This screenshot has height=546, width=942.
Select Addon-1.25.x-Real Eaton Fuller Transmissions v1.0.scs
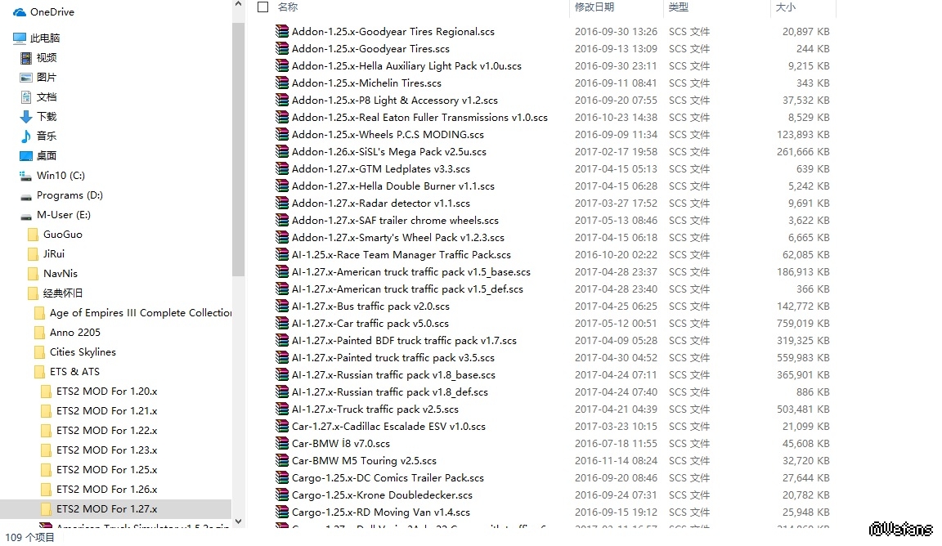tap(420, 117)
